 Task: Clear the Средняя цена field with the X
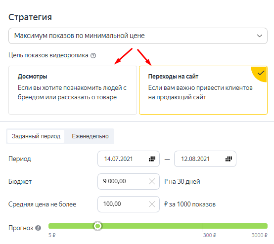click(152, 204)
